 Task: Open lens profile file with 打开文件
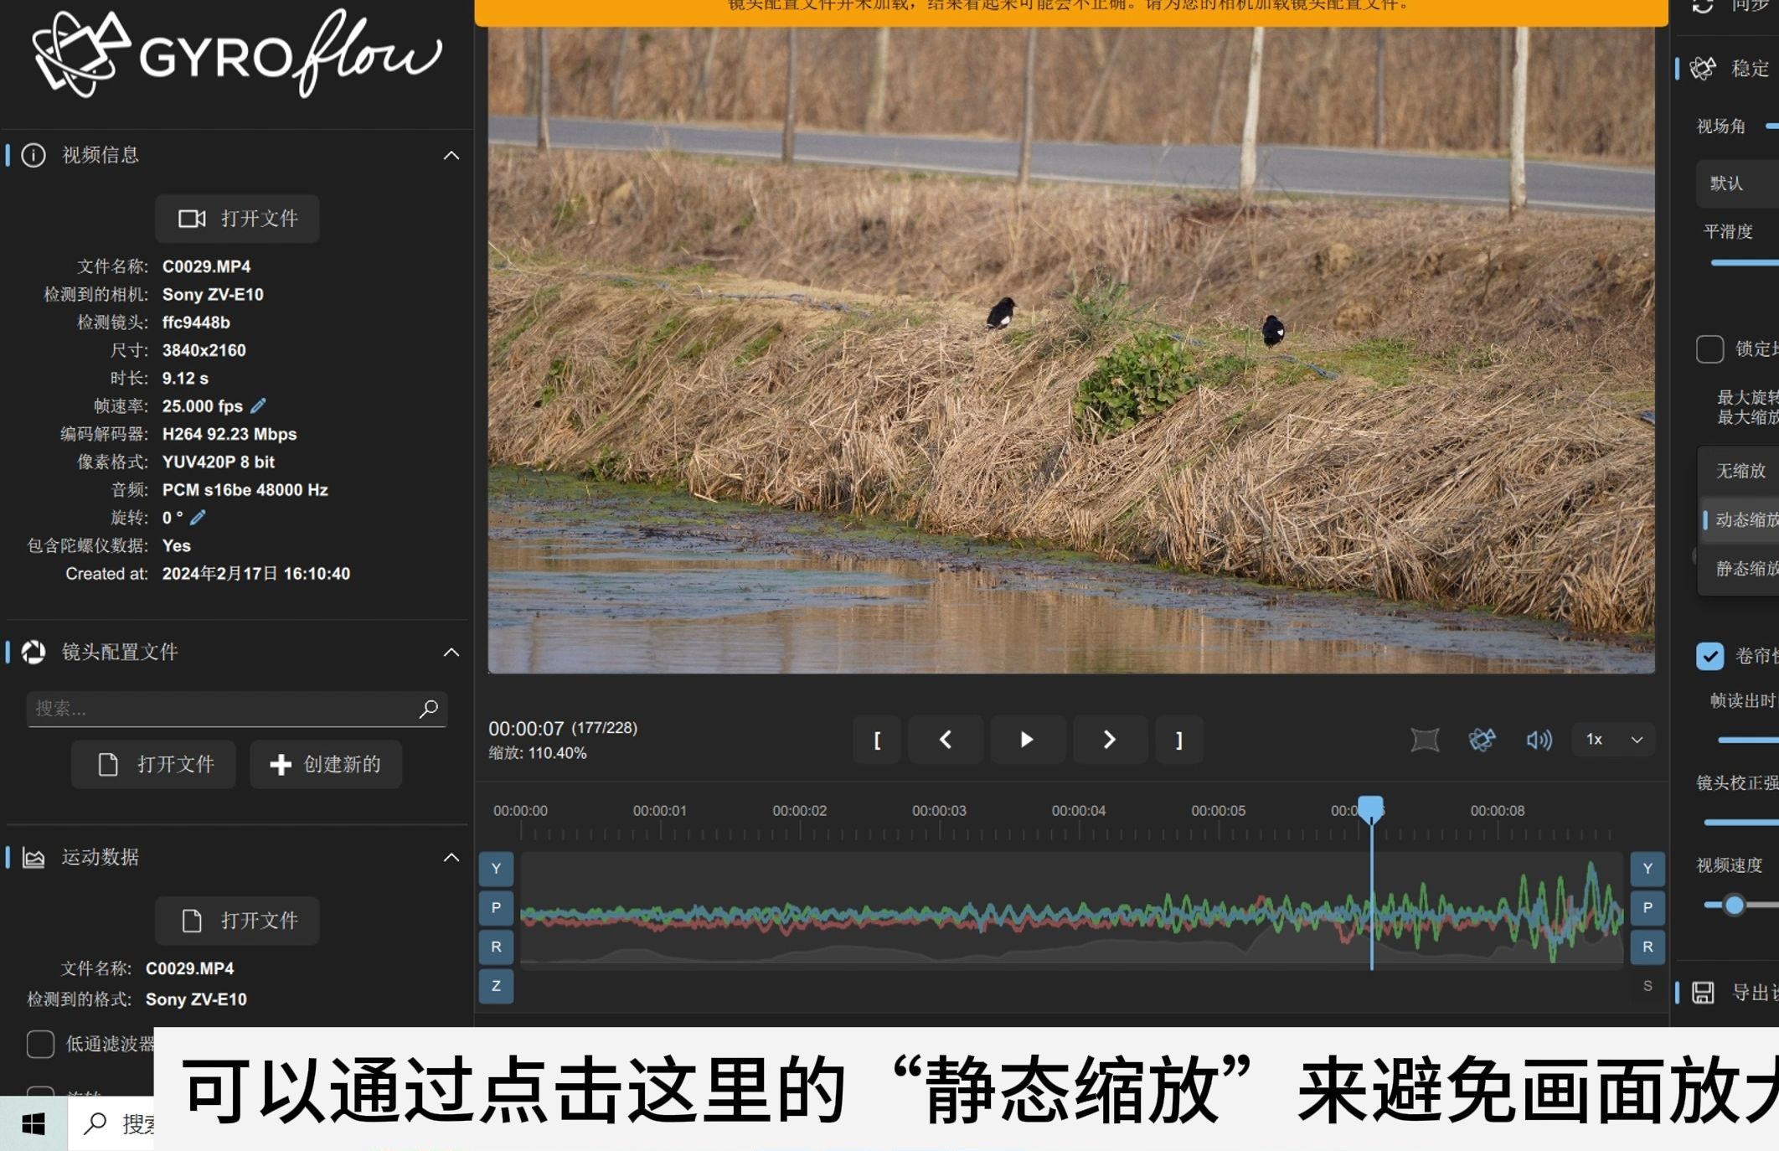153,764
